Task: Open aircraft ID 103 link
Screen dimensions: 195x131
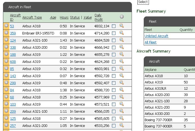Action: click(13, 104)
